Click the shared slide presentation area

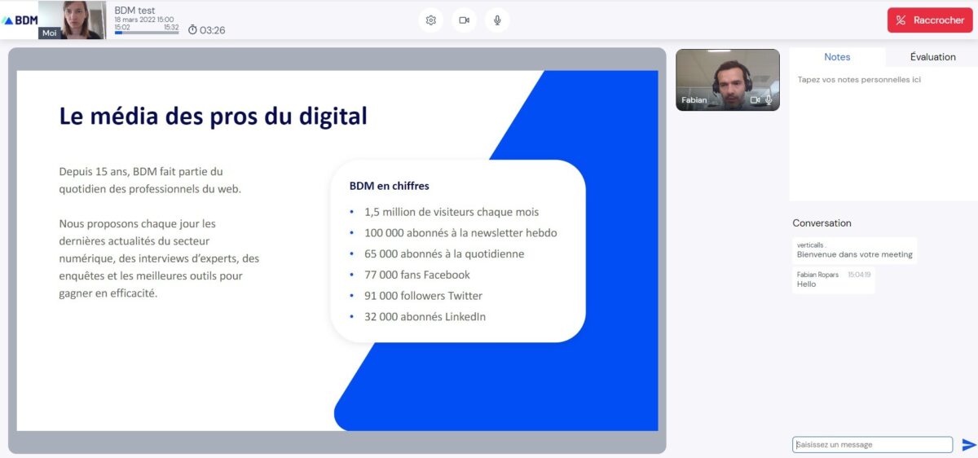[337, 250]
